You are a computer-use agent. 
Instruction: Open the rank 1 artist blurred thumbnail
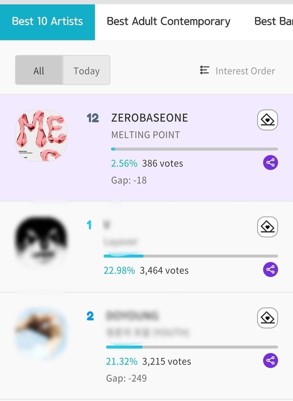click(x=41, y=240)
